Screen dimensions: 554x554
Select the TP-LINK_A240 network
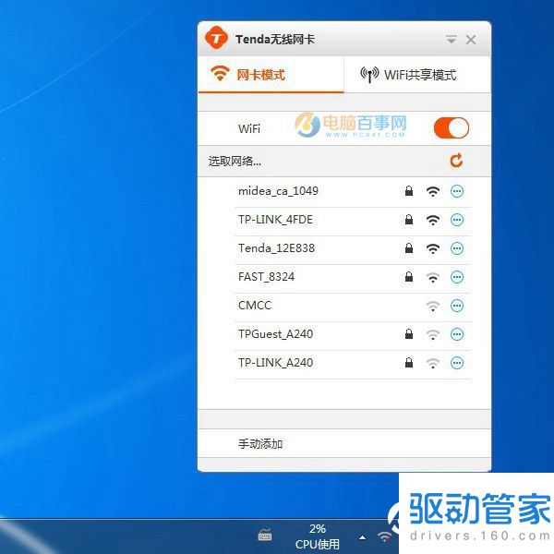coord(353,364)
